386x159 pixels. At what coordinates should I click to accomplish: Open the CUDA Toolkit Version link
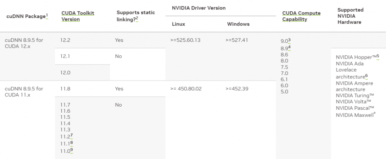point(78,16)
